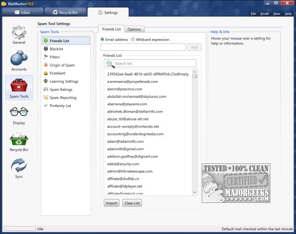Image resolution: width=296 pixels, height=234 pixels.
Task: Click the Search list field
Action: coord(150,63)
